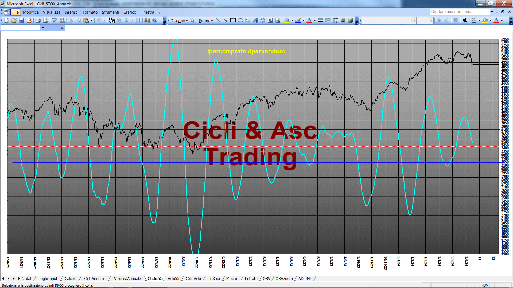Click the AutoSum sigma icon

pyautogui.click(x=126, y=20)
